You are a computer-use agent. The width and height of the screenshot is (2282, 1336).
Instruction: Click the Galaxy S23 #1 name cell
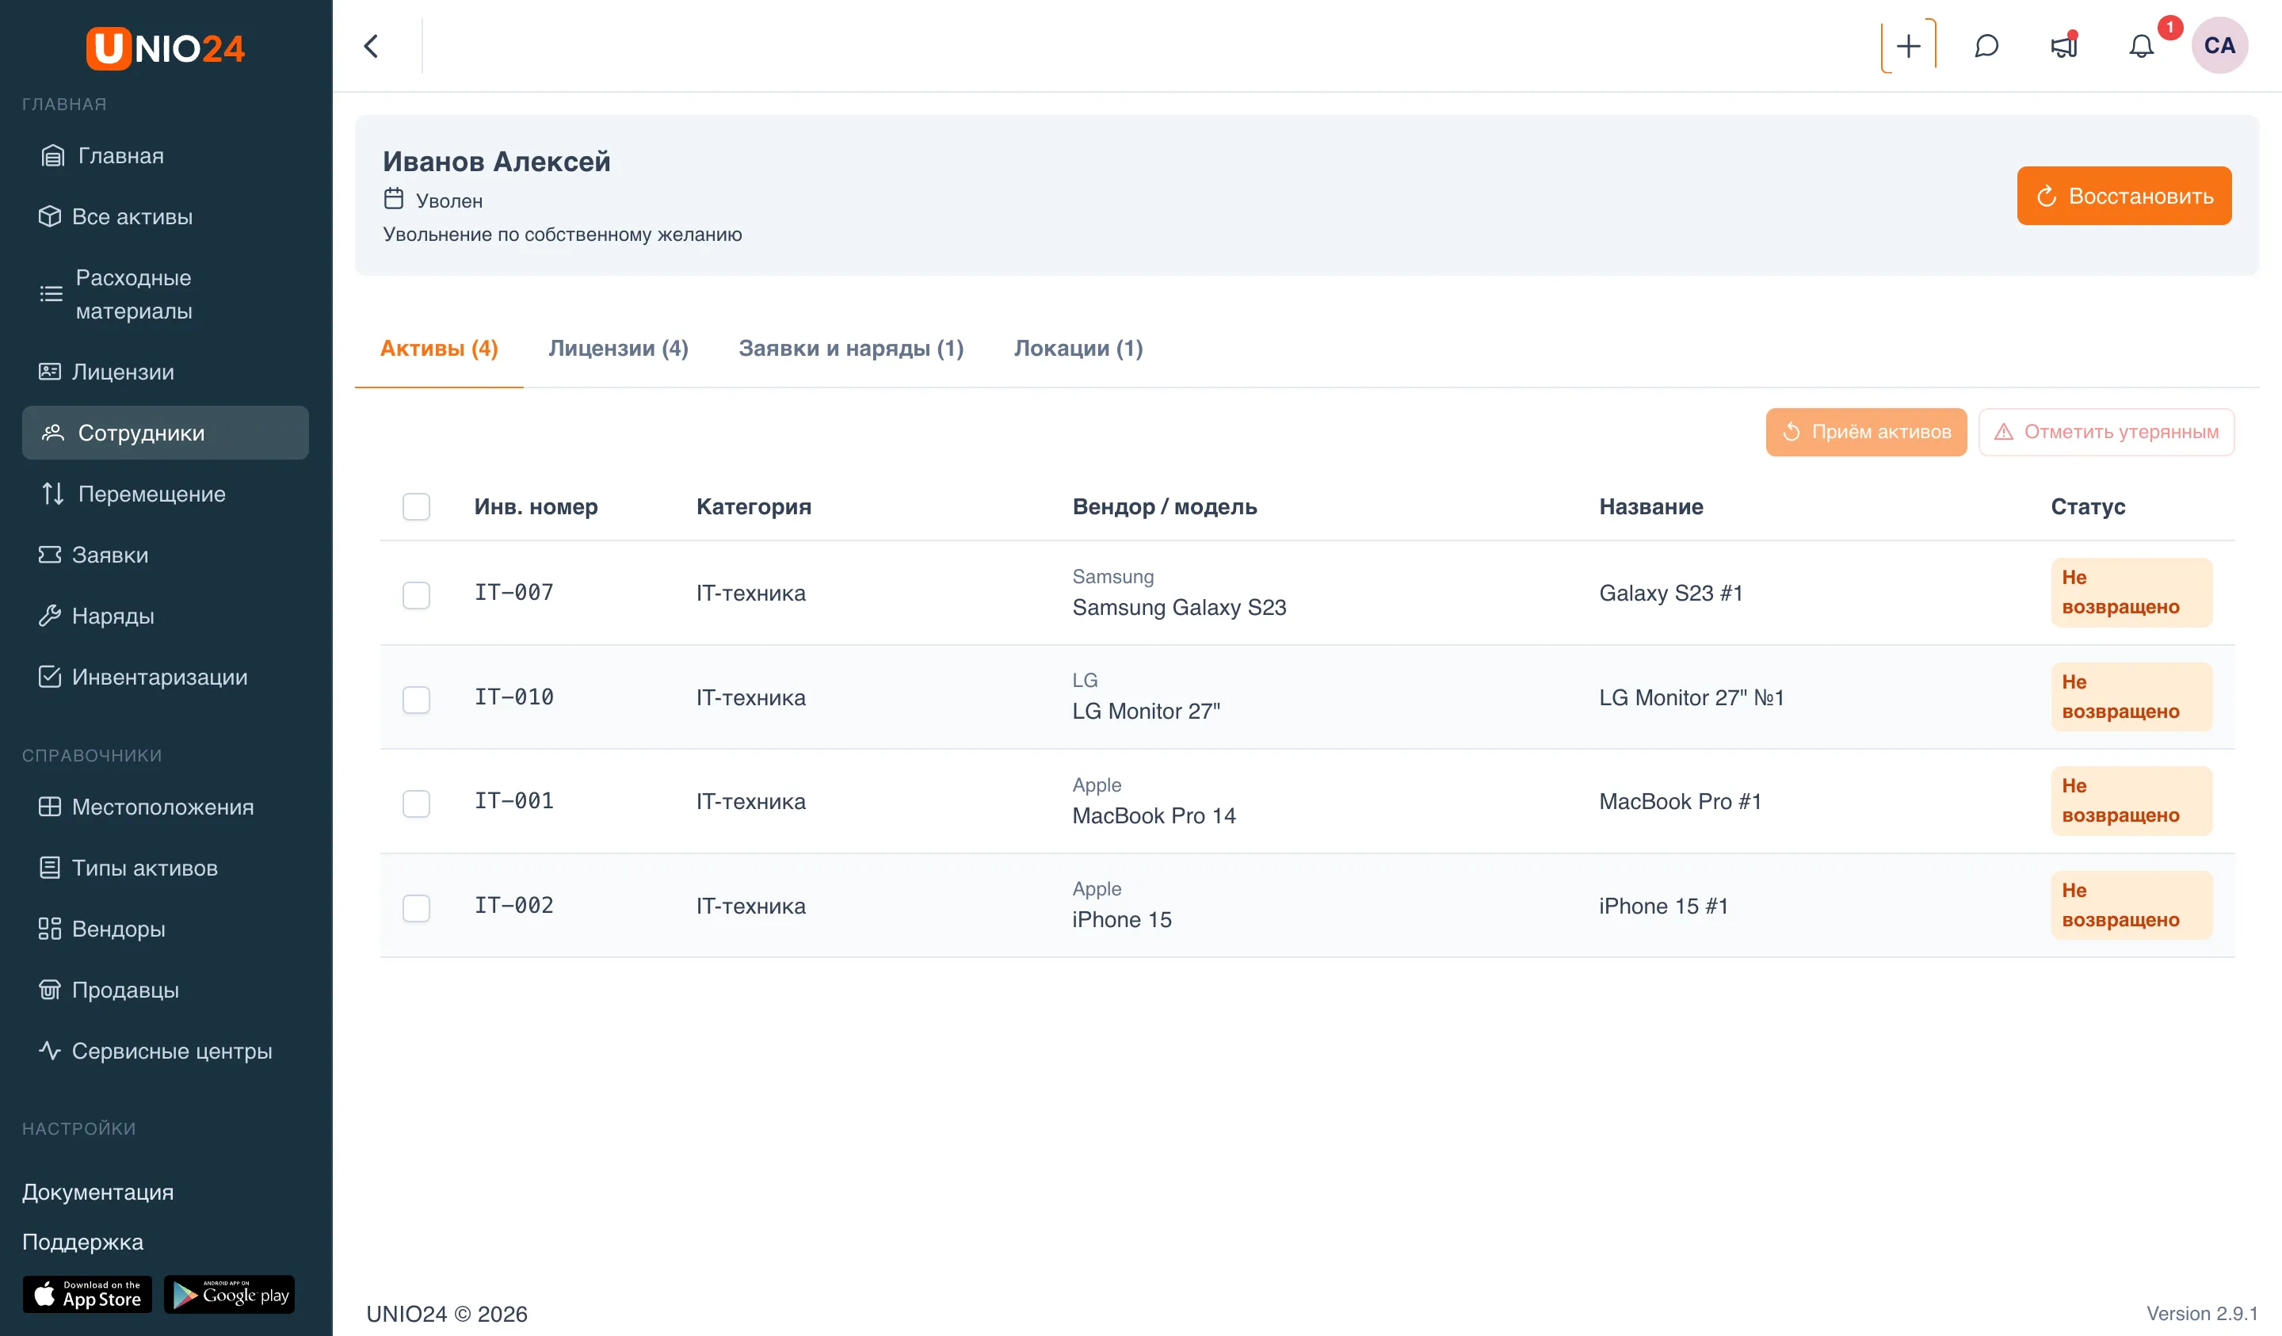pos(1671,594)
